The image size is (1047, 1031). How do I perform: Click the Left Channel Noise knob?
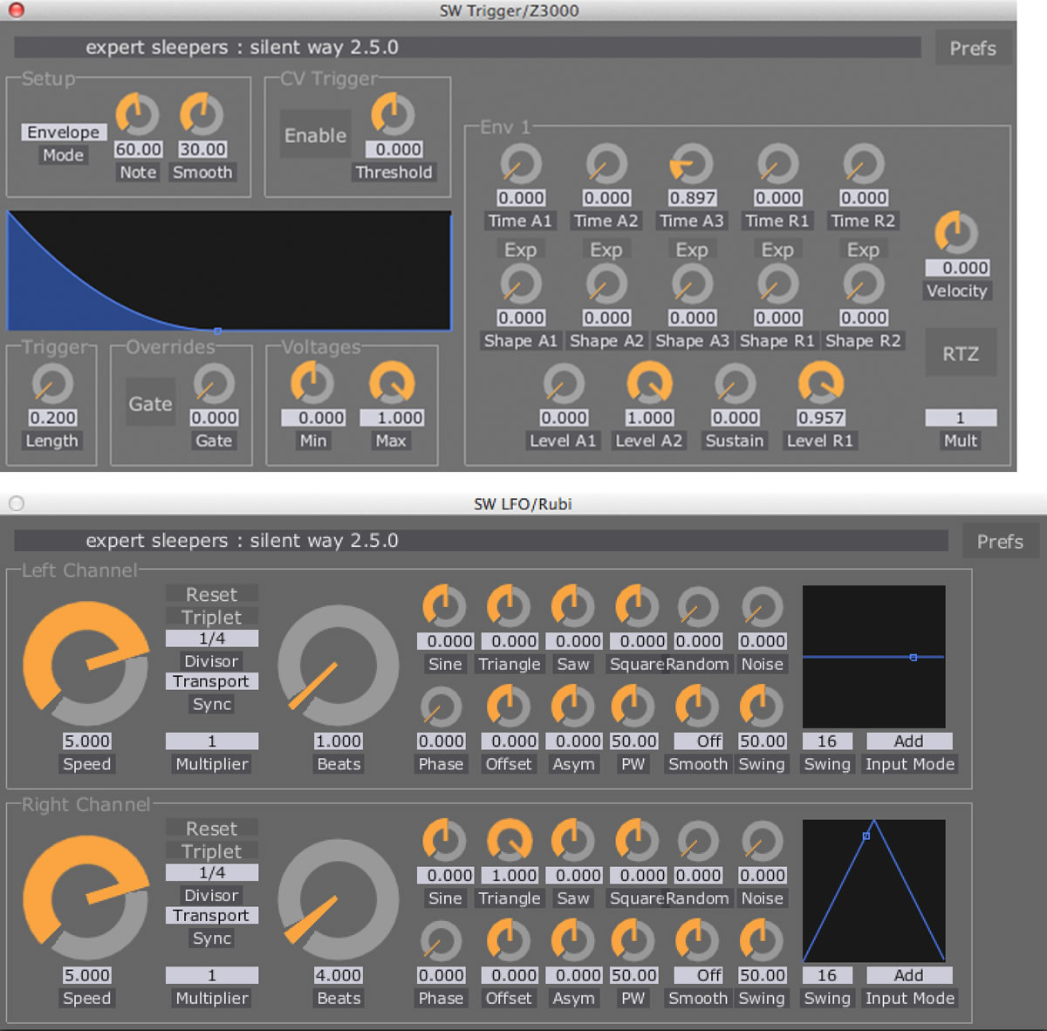tap(763, 607)
